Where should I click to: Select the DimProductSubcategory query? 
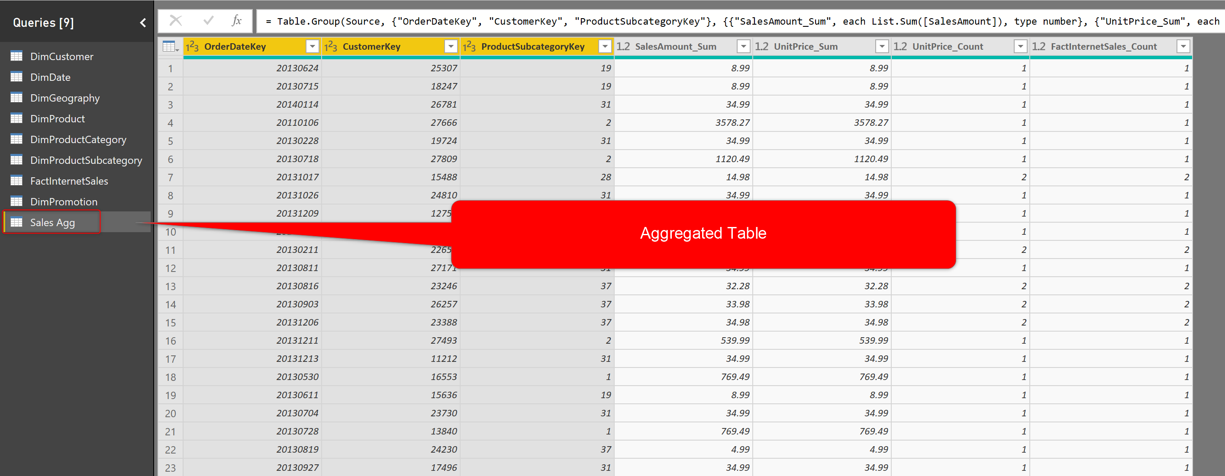click(x=86, y=160)
